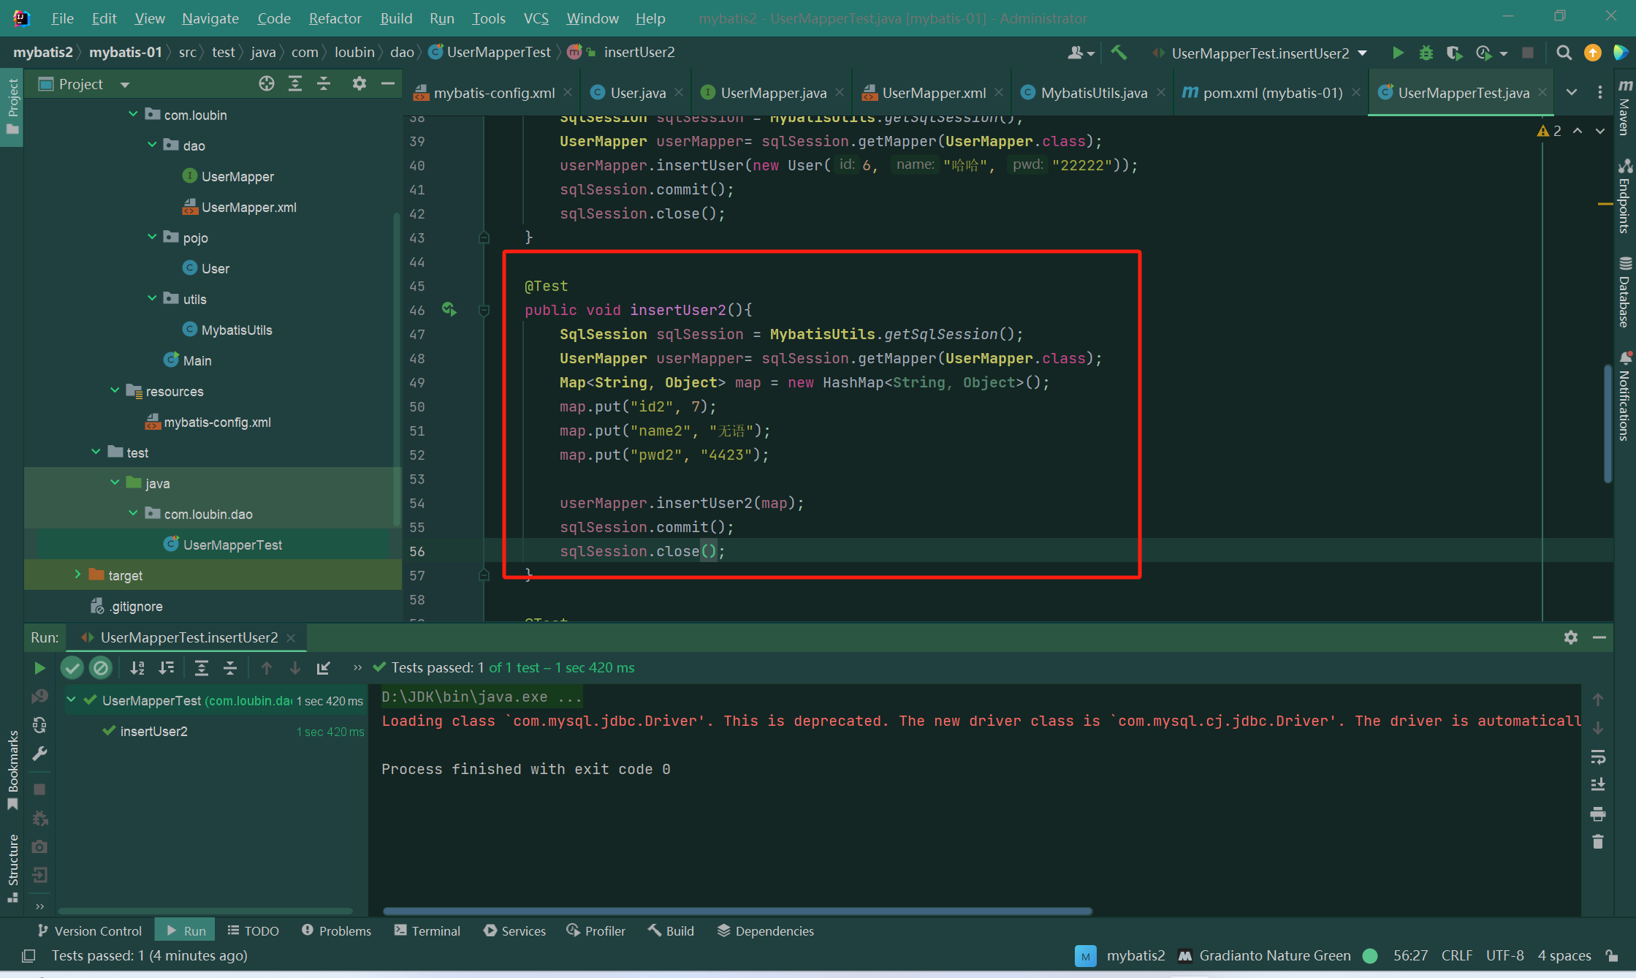
Task: Open the Terminal tool window
Action: (427, 930)
